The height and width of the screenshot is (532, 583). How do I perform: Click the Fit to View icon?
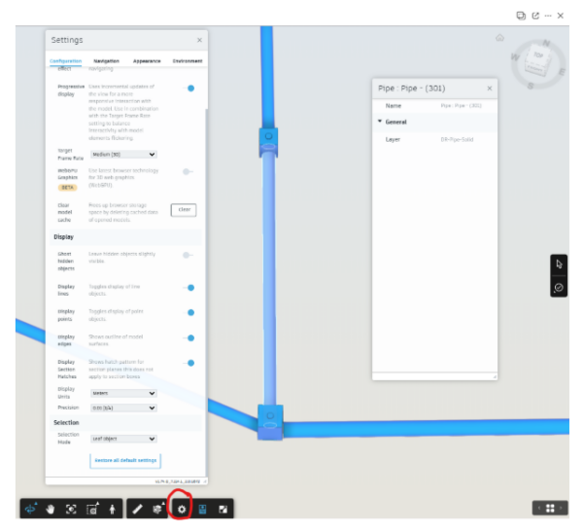pyautogui.click(x=72, y=509)
